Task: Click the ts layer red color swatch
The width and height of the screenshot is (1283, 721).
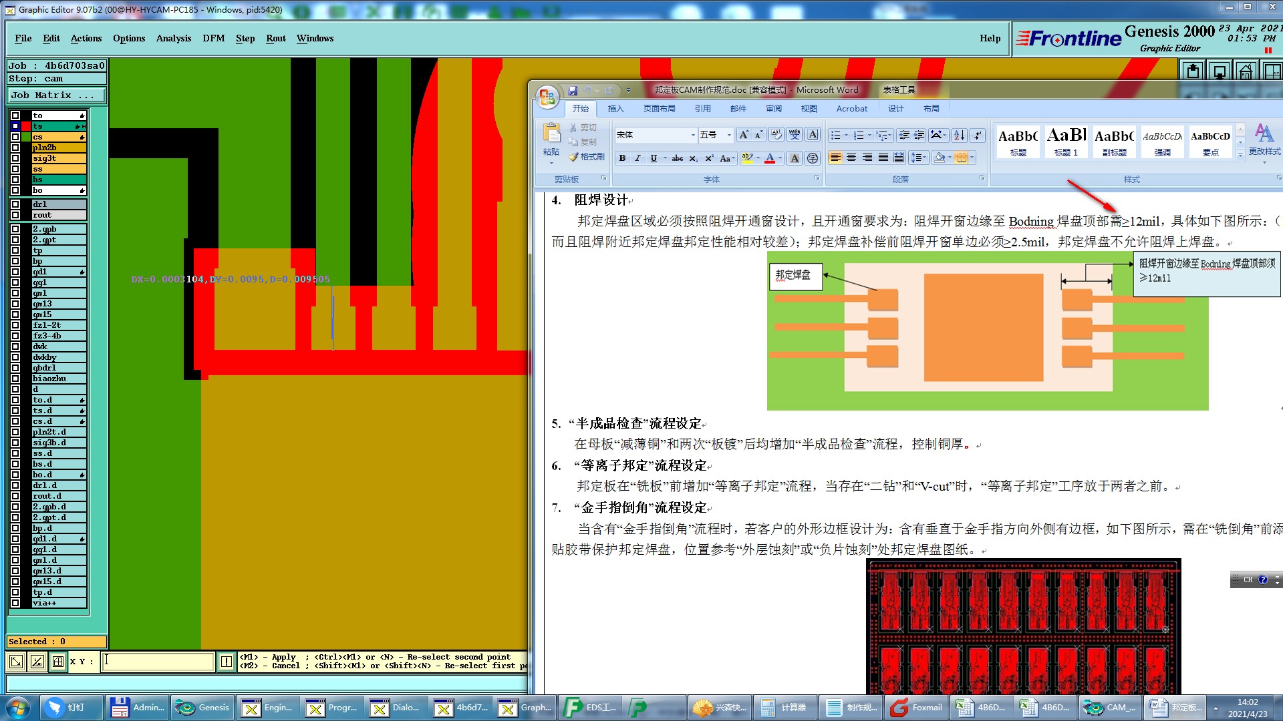Action: 26,126
